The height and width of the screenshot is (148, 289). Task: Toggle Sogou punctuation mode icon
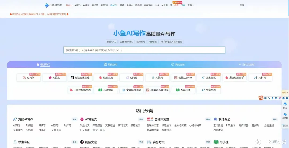pyautogui.click(x=269, y=98)
